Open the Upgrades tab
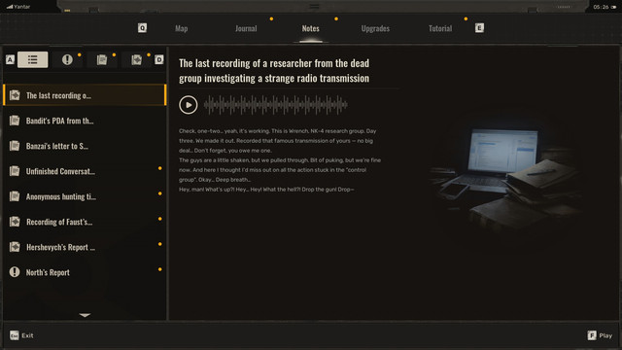622x350 pixels. pyautogui.click(x=375, y=28)
